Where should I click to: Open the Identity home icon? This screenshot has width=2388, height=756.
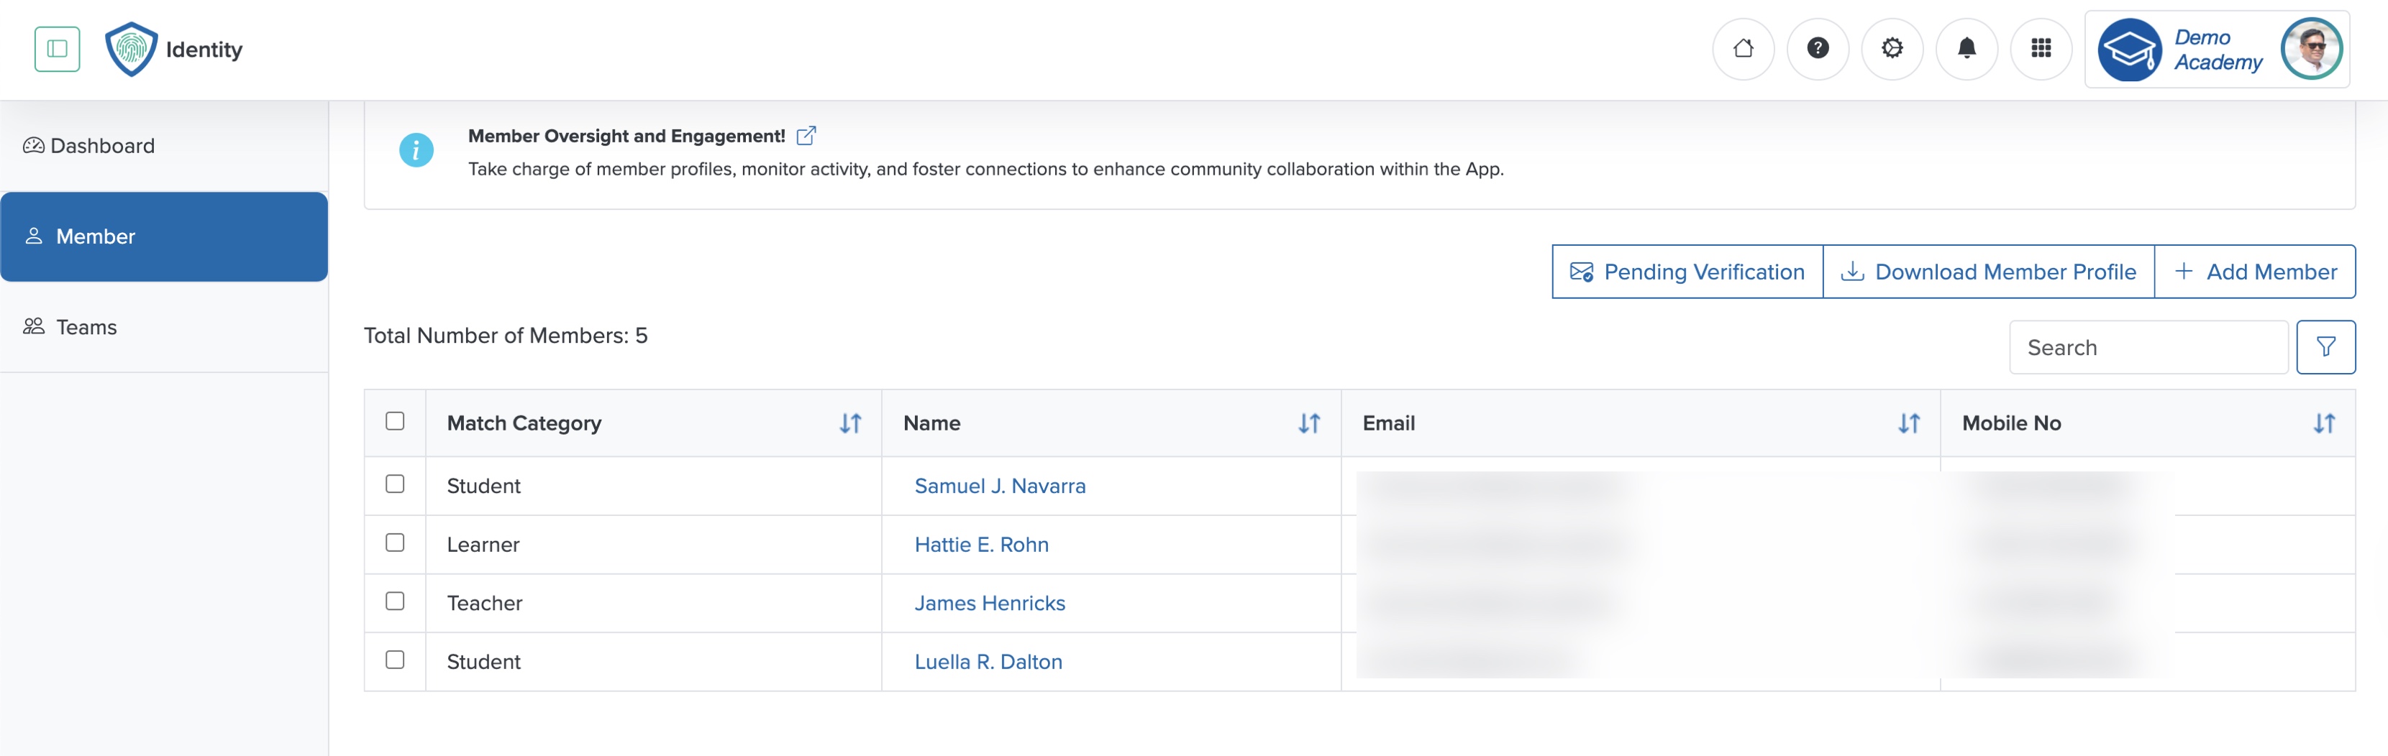1744,49
